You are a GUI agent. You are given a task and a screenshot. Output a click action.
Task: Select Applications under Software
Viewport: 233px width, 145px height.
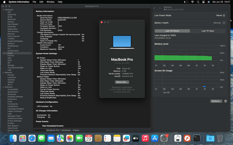(13, 92)
